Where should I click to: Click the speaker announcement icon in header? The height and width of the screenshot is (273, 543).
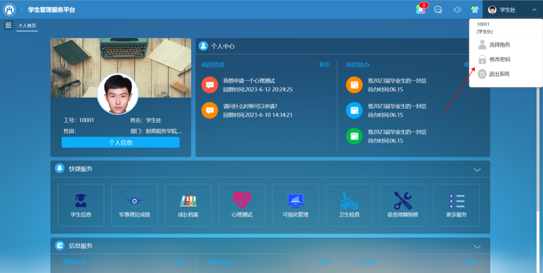point(457,9)
